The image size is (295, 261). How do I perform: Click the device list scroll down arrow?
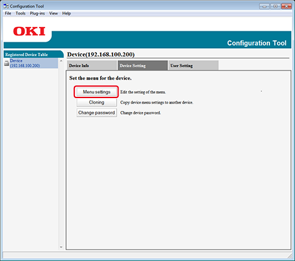coord(61,247)
